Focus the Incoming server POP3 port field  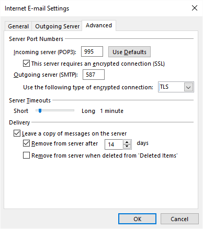pos(92,51)
